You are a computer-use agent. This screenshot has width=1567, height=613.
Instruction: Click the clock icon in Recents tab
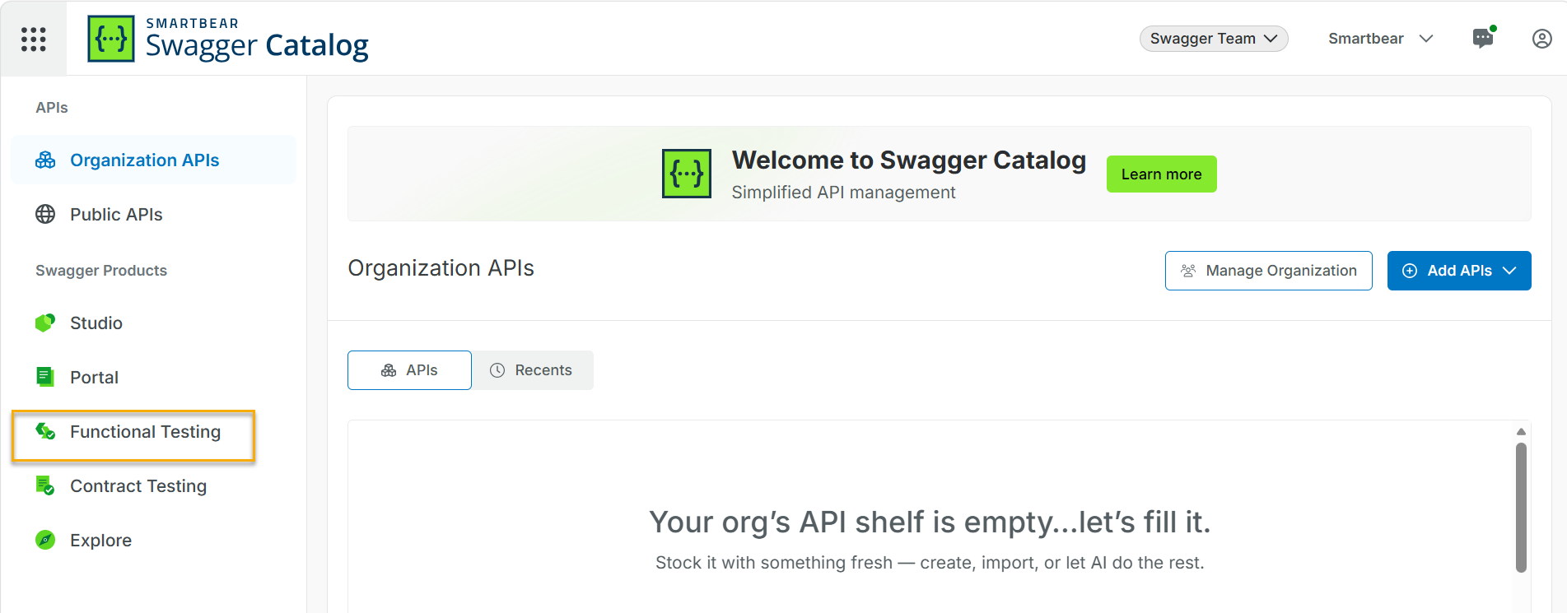(497, 370)
